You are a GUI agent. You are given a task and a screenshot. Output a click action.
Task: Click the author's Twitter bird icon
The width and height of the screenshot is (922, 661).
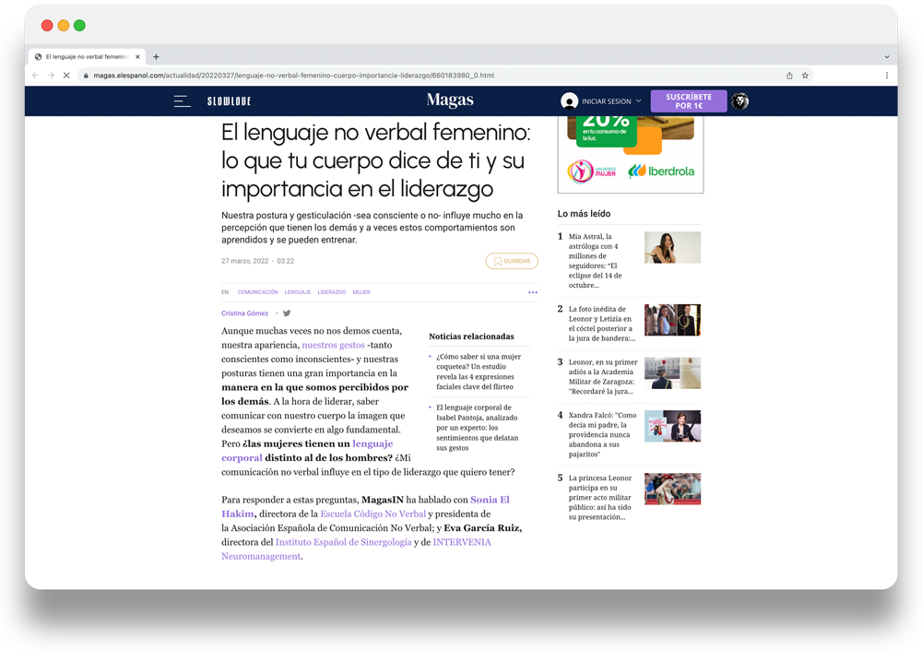click(287, 313)
